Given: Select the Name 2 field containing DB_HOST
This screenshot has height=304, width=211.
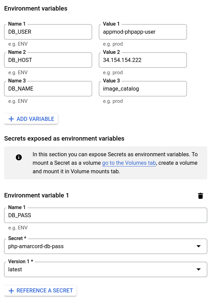Looking at the screenshot, I should [48, 60].
